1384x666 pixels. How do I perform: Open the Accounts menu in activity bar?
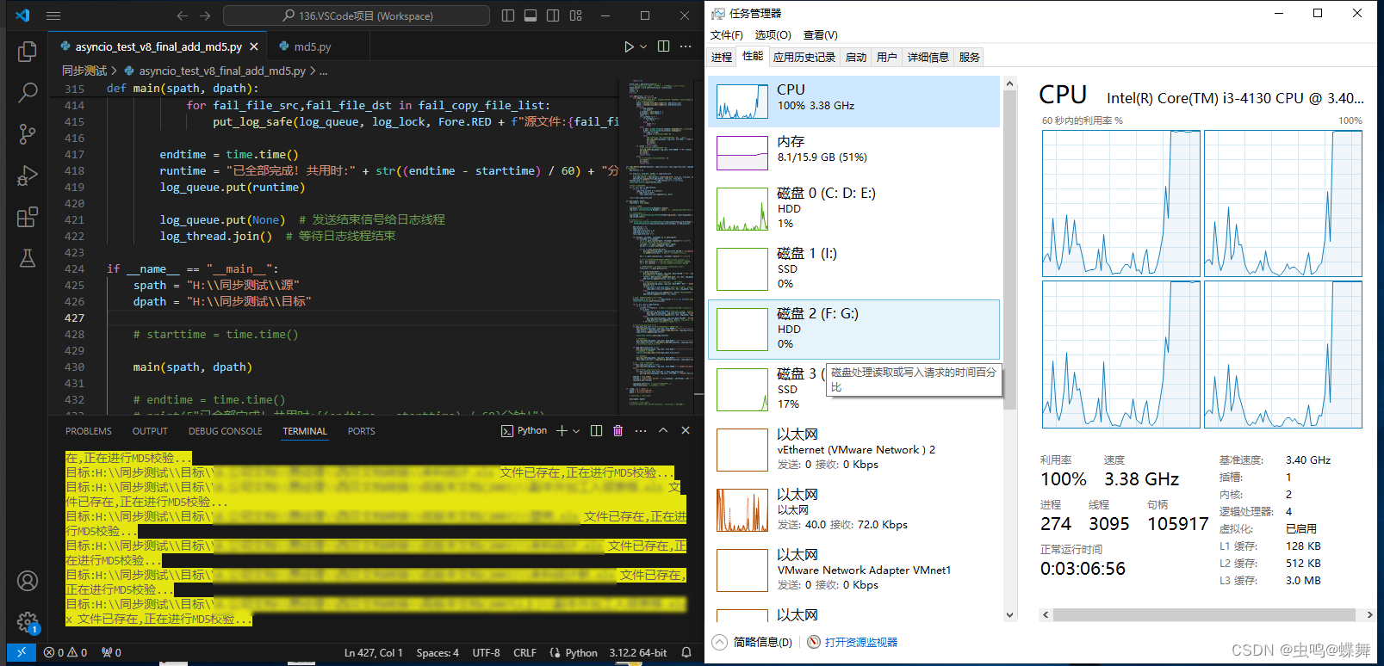28,581
